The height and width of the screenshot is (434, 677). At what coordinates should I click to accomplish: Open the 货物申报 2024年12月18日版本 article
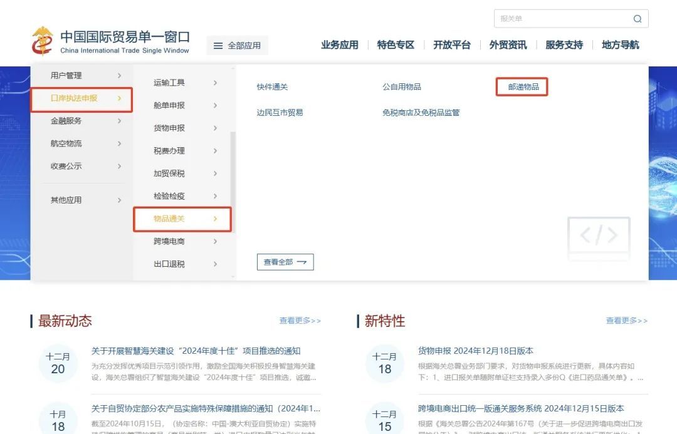(476, 351)
